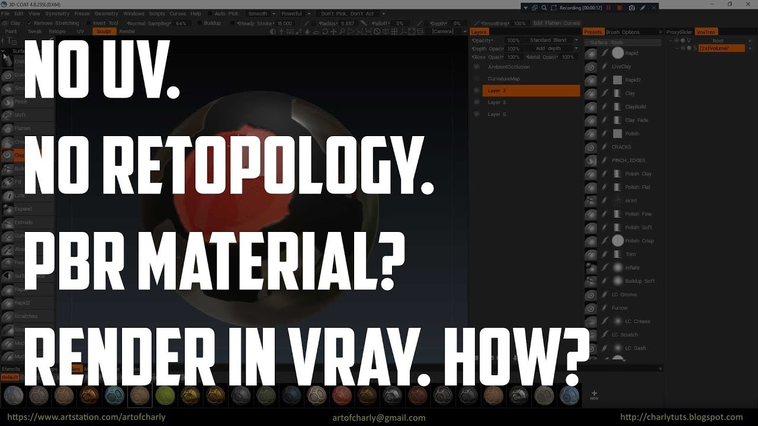Select the LC Groove preset
The height and width of the screenshot is (426, 758).
(x=624, y=295)
